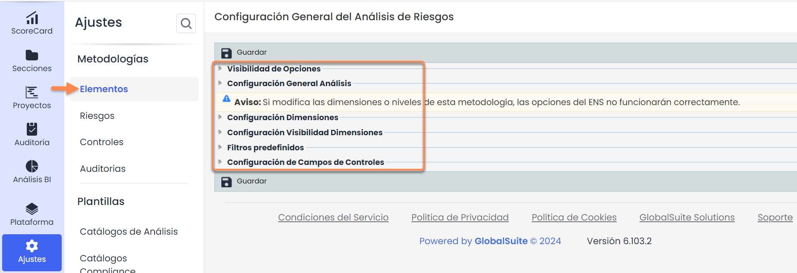
Task: Select Controles in the Metodologías menu
Action: (101, 142)
